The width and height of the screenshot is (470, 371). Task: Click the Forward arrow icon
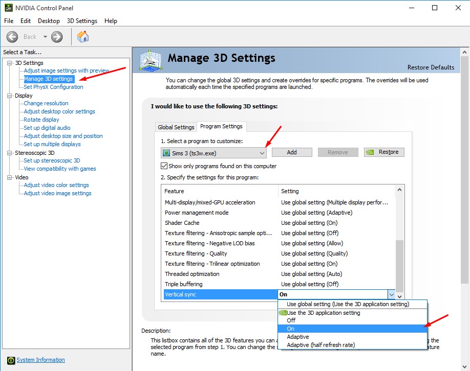click(x=57, y=37)
